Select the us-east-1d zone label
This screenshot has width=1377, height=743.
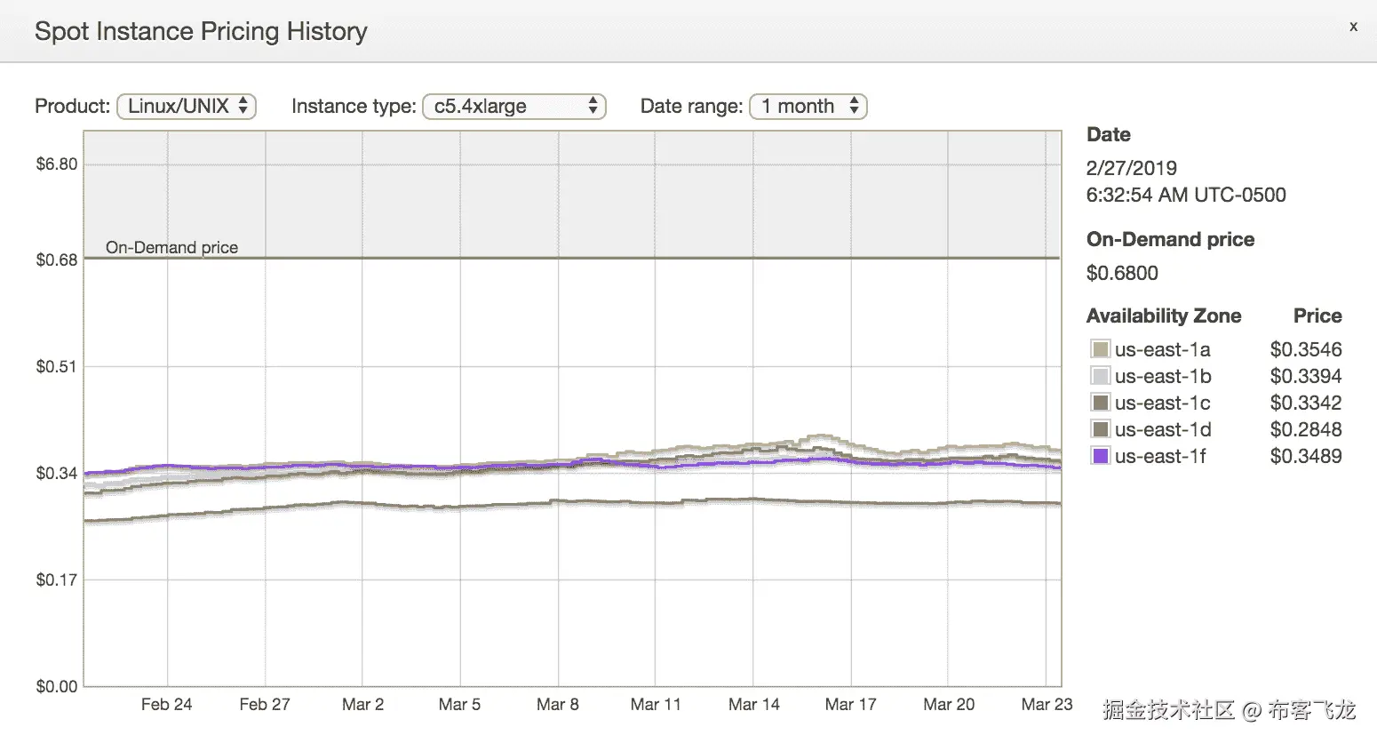1163,429
